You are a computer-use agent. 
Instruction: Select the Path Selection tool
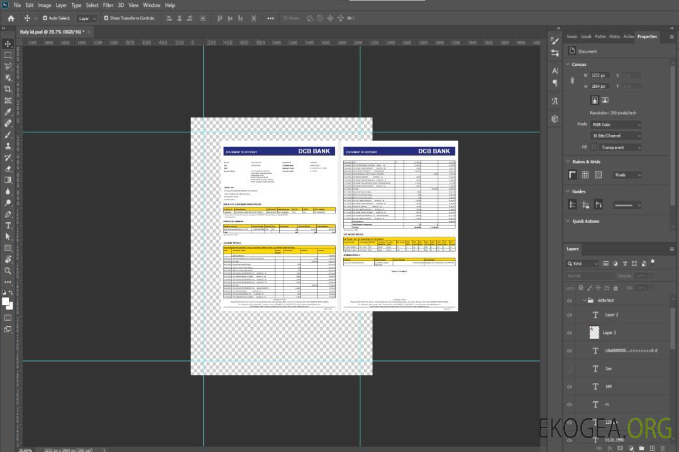[8, 237]
